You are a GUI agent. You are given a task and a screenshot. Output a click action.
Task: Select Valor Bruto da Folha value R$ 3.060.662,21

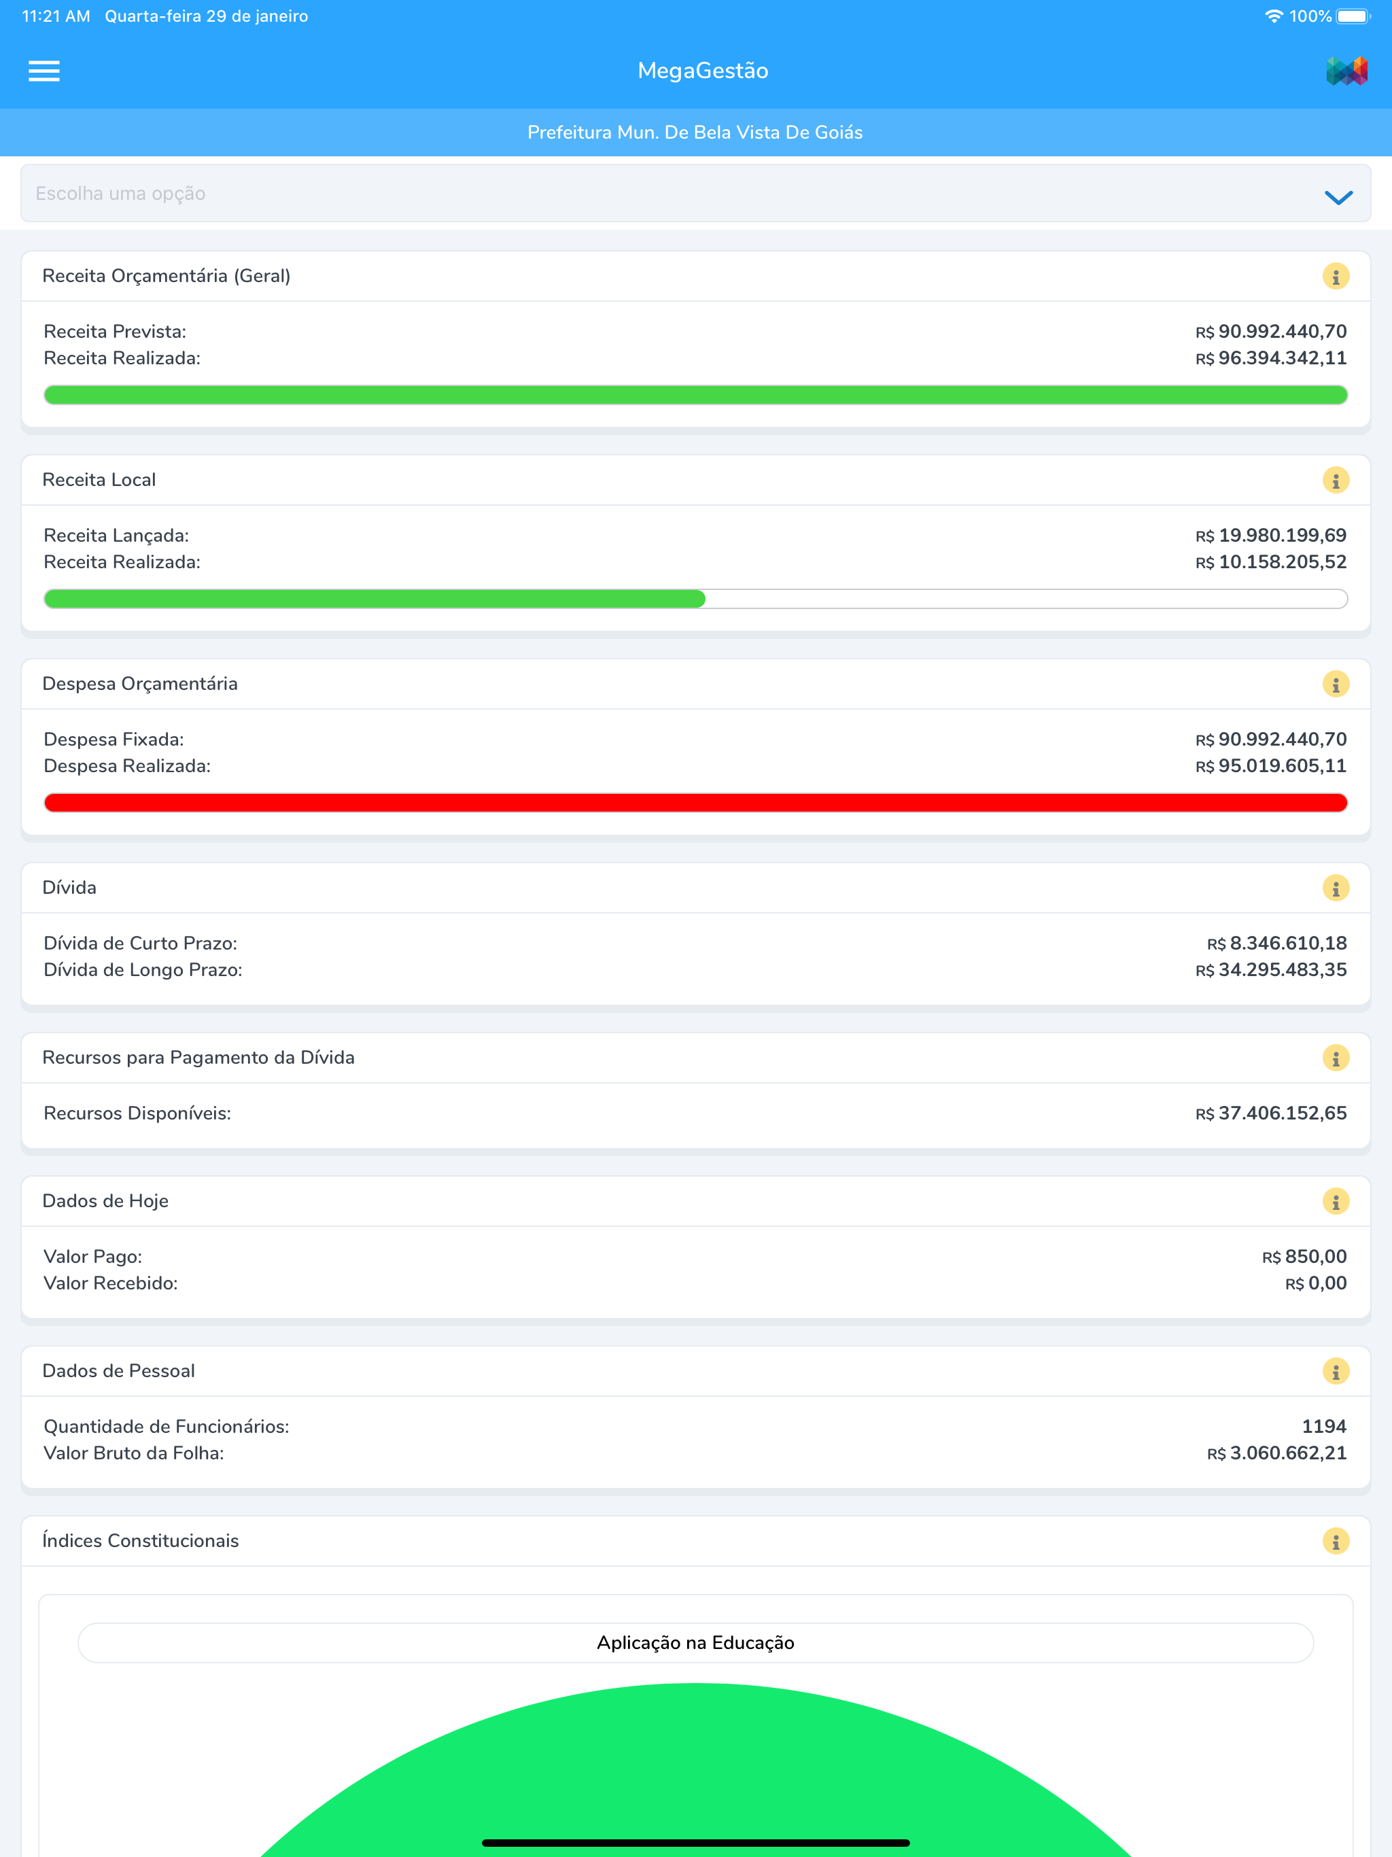(1277, 1454)
